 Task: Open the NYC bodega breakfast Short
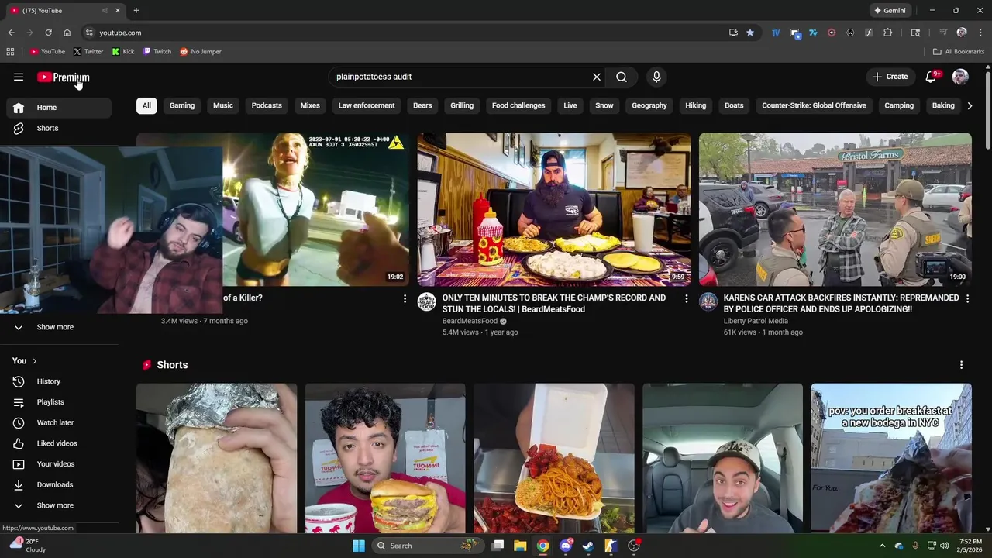(891, 459)
